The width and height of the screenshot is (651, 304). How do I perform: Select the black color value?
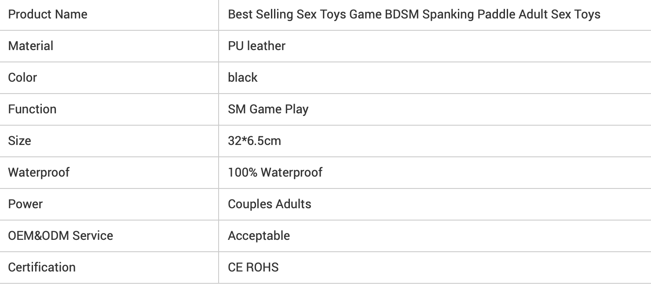pos(242,77)
